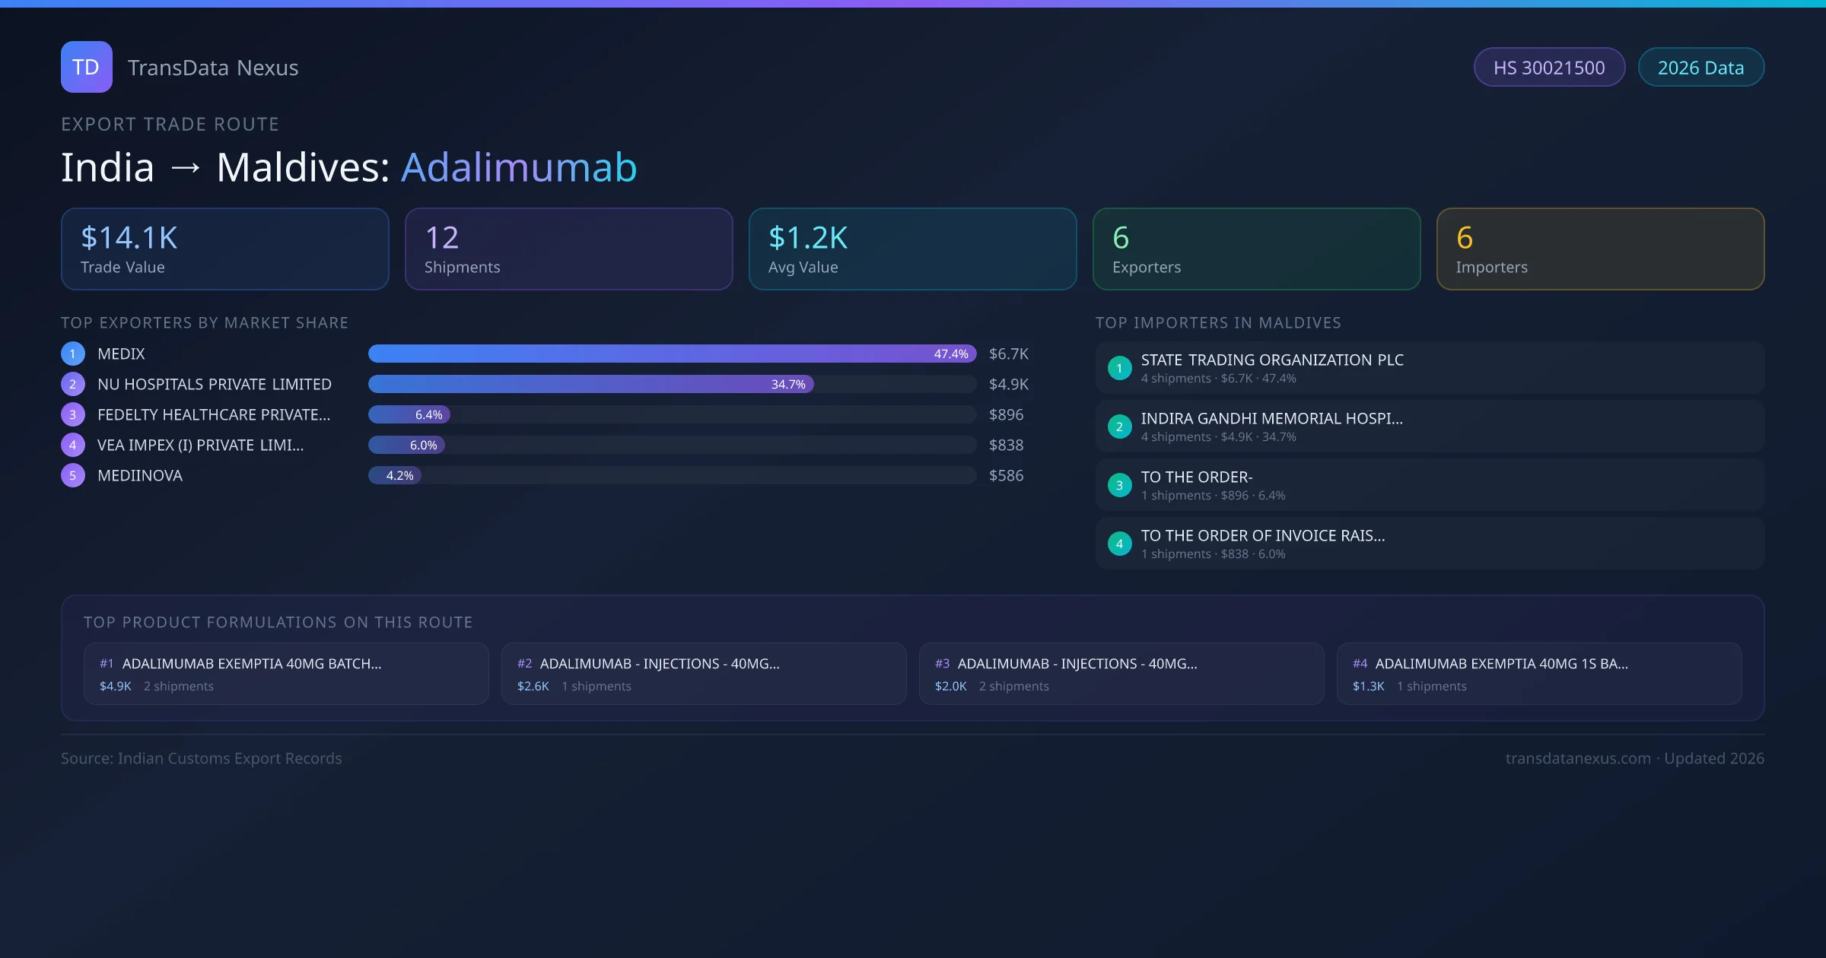This screenshot has width=1826, height=958.
Task: Click the HS 30021500 pill
Action: tap(1549, 68)
